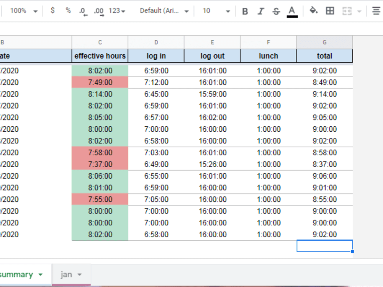This screenshot has height=287, width=383.
Task: Select log in cell 6:45:00
Action: 156,94
